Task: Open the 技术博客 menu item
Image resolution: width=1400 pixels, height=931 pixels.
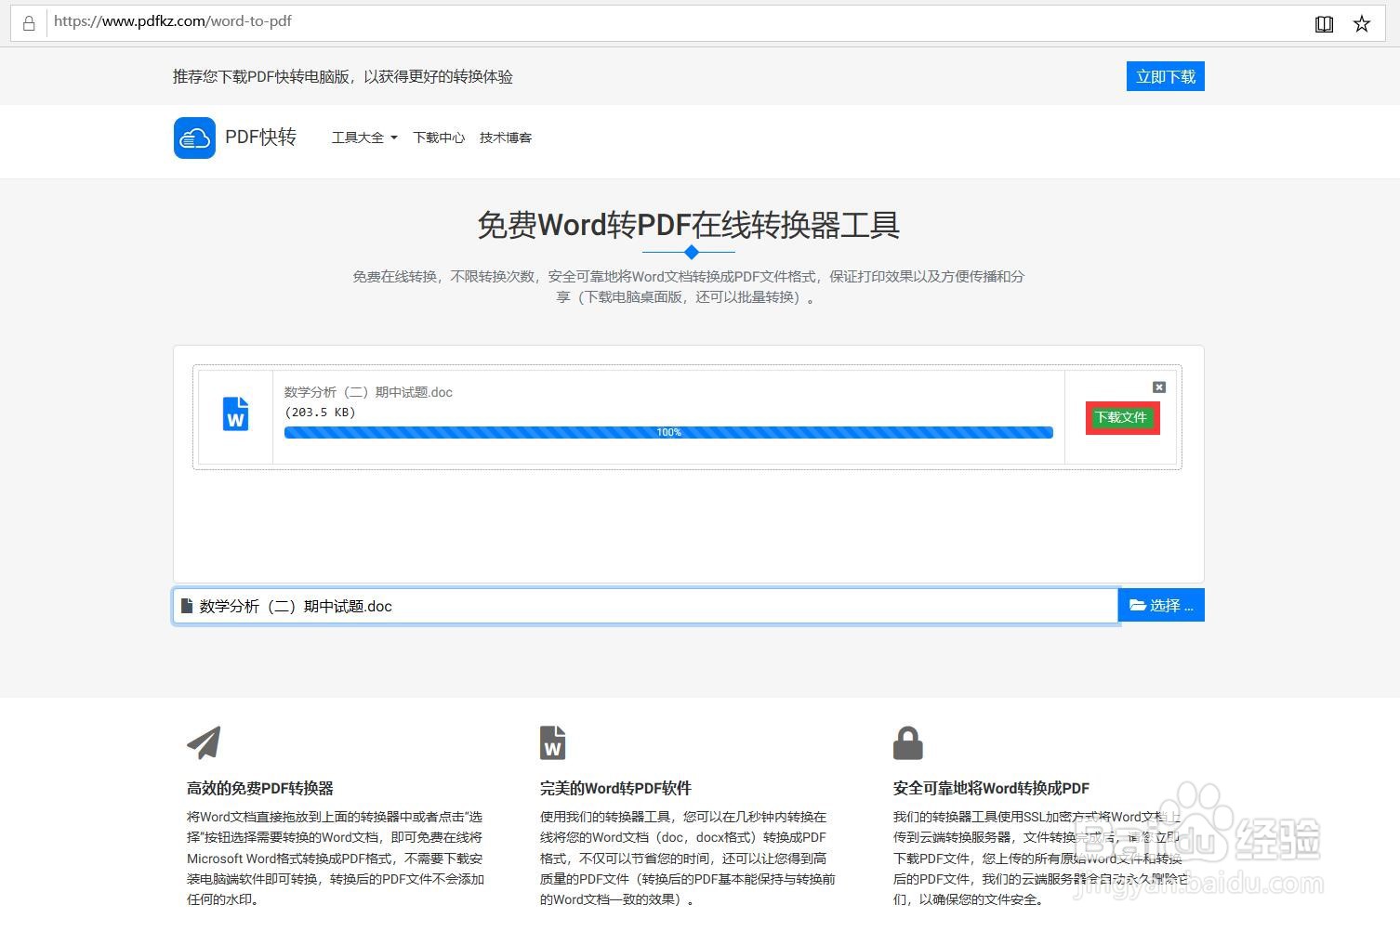Action: (x=506, y=138)
